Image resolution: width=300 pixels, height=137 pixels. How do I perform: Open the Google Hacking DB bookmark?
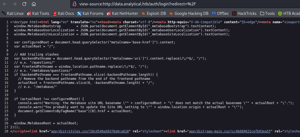point(189,13)
